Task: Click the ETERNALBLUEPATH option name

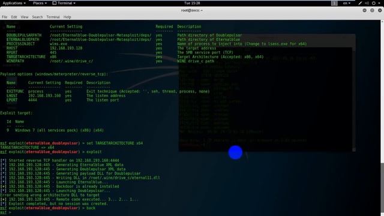Action: point(23,40)
